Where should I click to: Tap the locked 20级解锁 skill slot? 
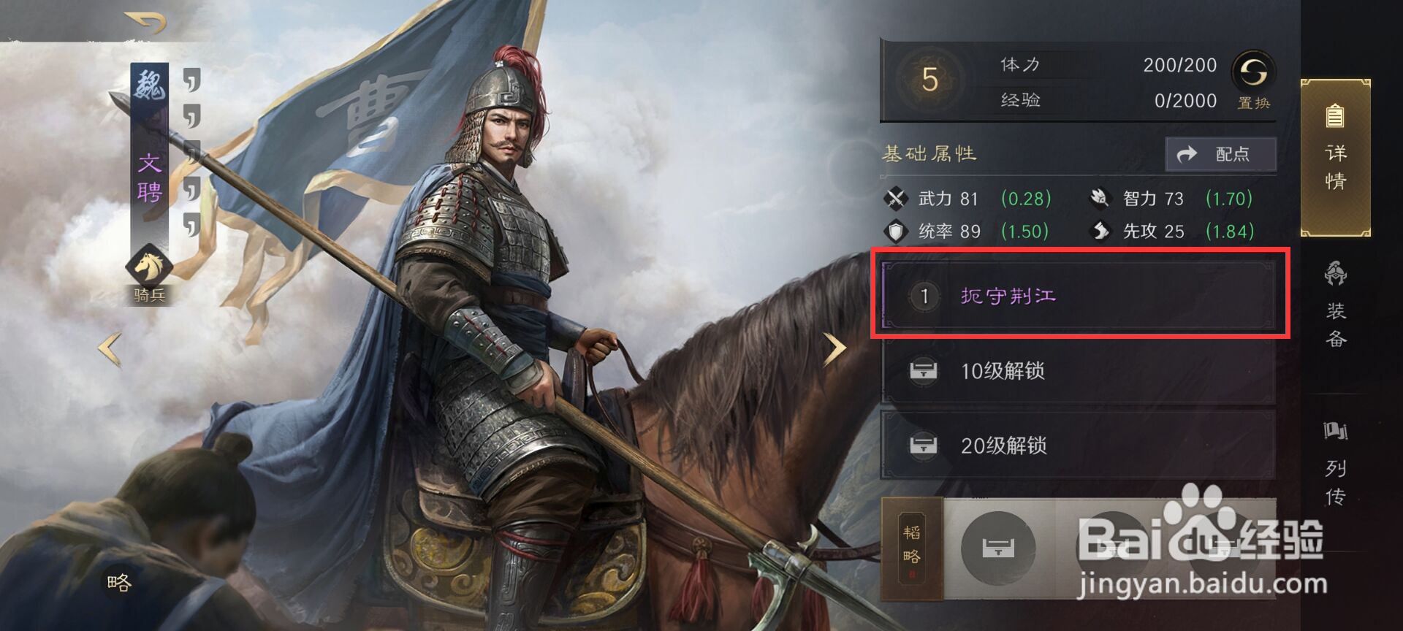tap(1079, 445)
